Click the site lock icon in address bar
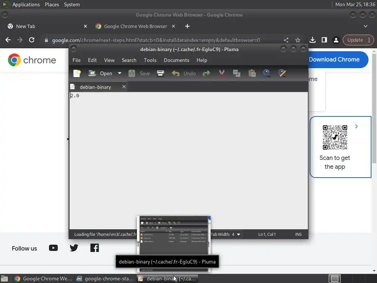This screenshot has width=377, height=283. (46, 40)
